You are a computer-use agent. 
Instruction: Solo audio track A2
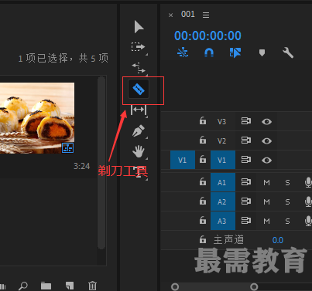tap(287, 202)
